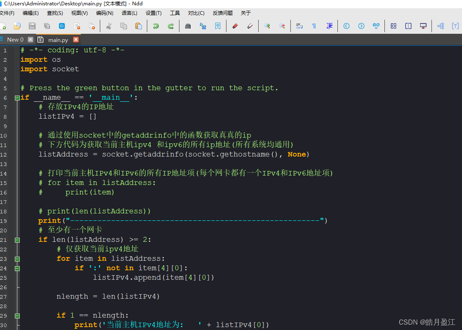Click the bookmark toolbar icon

tap(218, 26)
